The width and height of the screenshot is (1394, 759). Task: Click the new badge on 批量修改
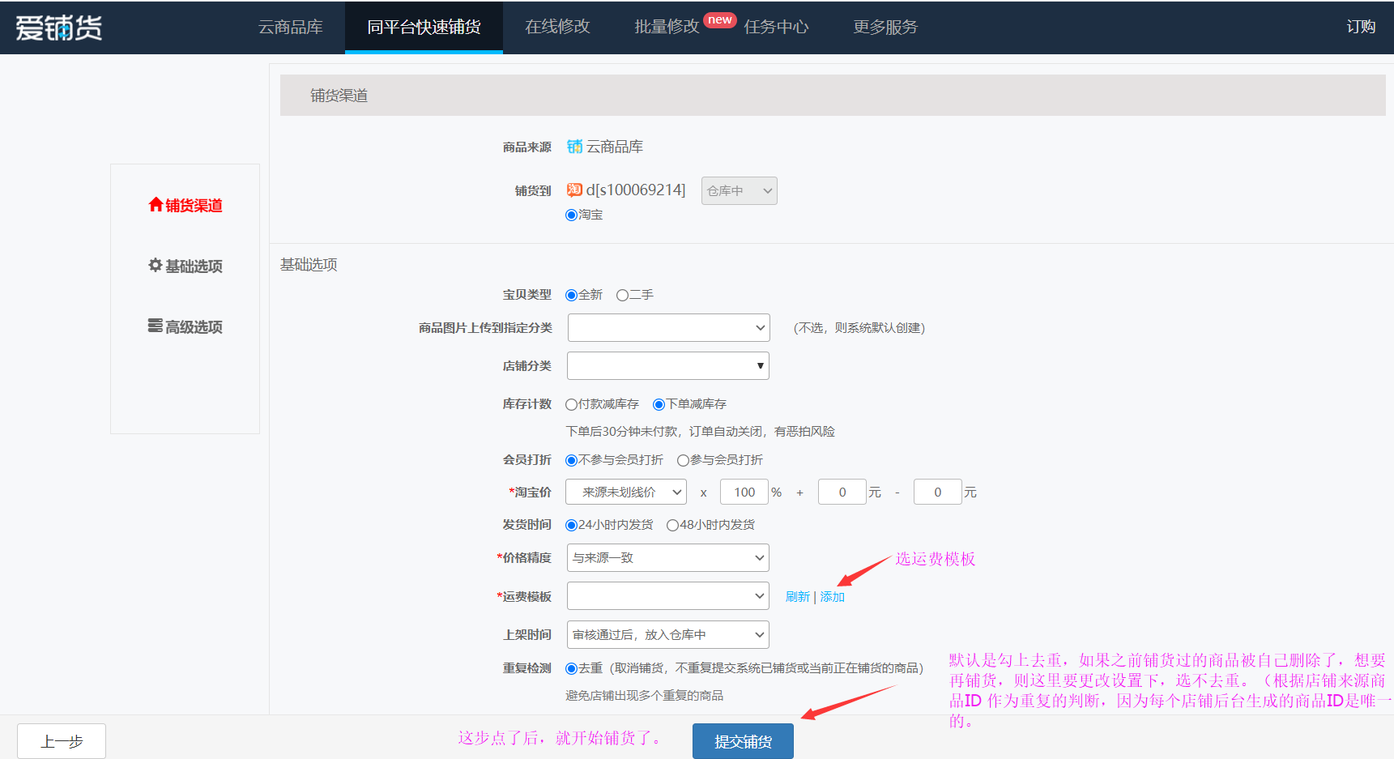[x=719, y=19]
